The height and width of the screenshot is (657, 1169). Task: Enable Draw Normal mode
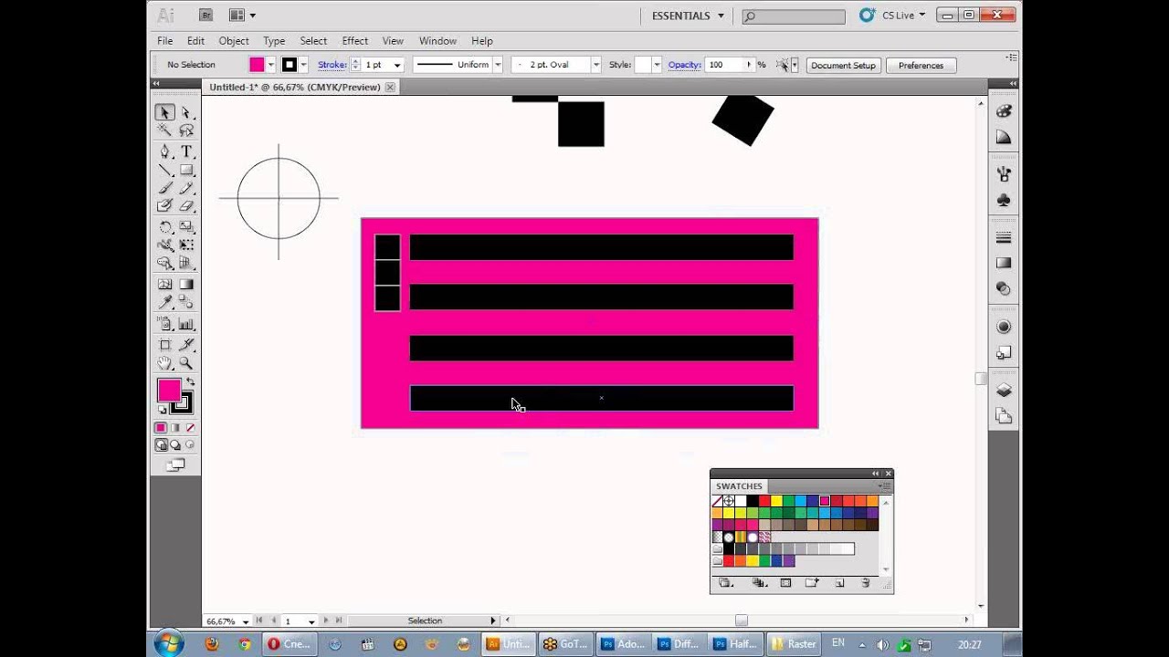161,445
